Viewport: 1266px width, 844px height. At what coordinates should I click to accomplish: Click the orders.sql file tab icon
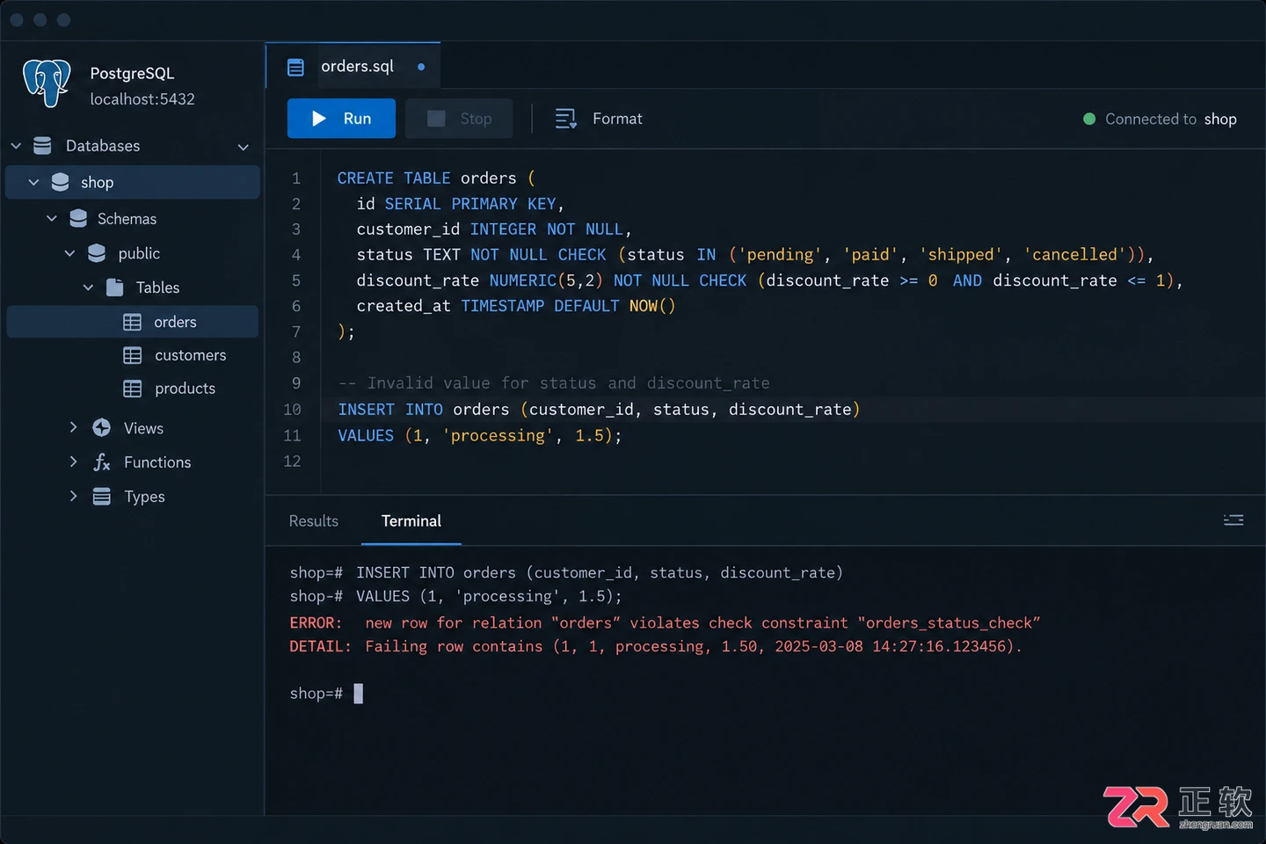(296, 67)
